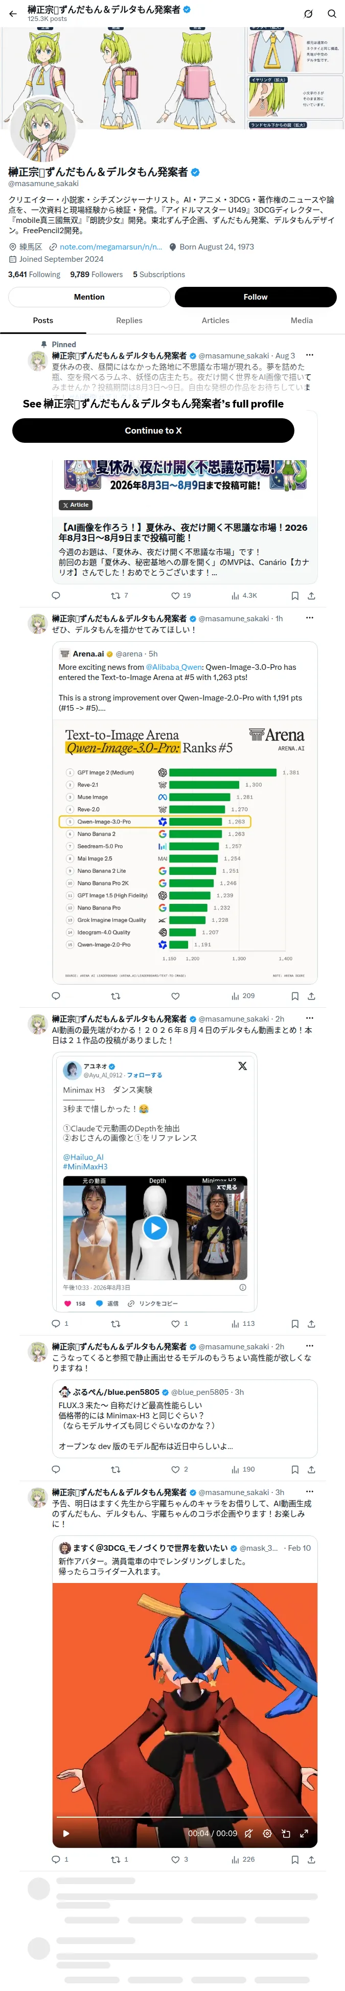Mute the video player audio

[248, 1832]
